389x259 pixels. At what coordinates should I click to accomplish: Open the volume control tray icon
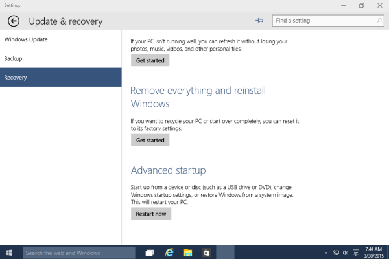click(346, 253)
